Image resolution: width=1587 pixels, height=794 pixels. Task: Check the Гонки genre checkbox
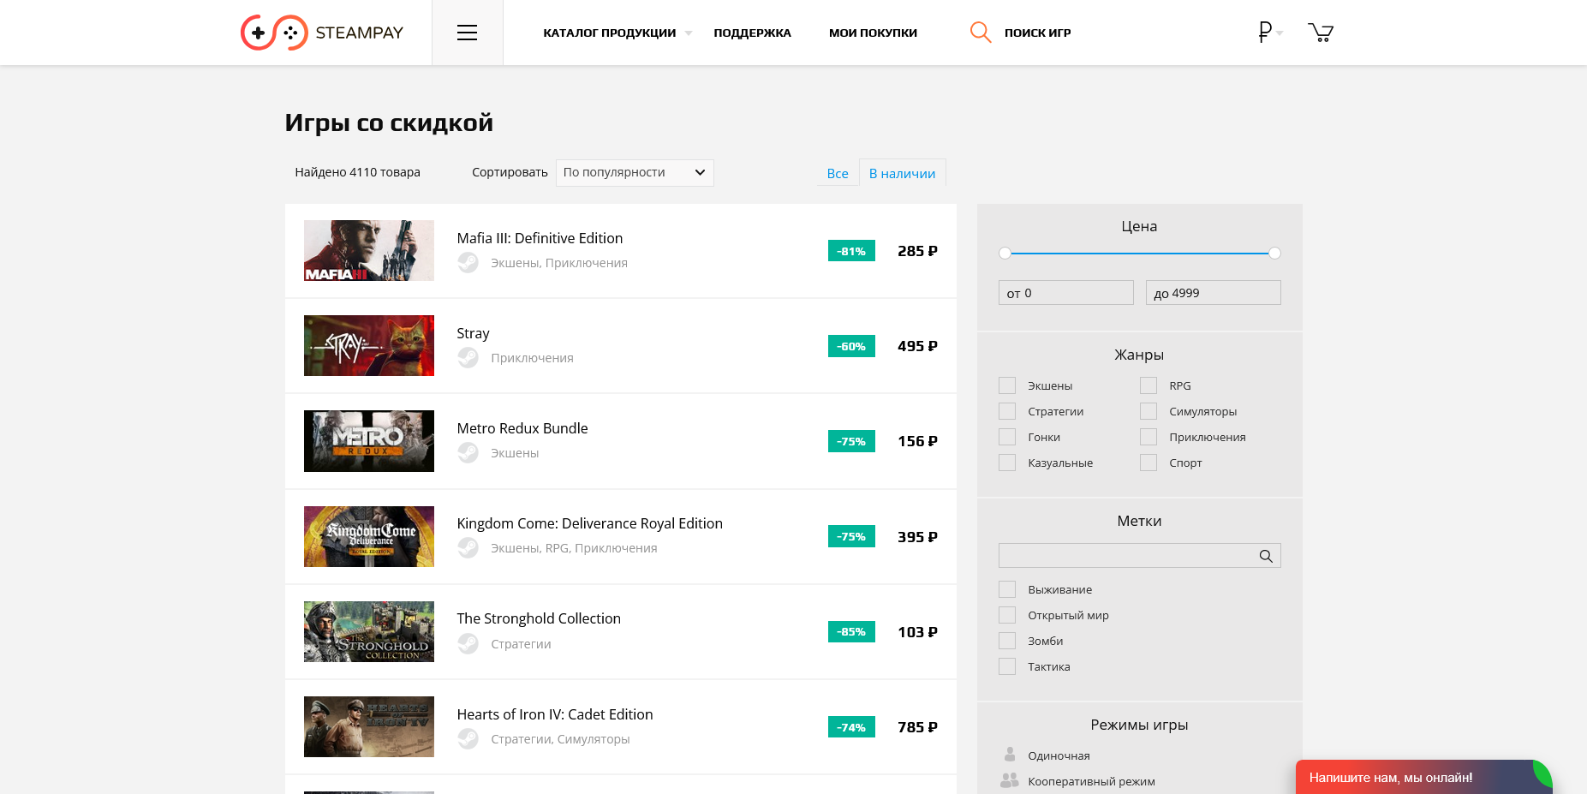pos(1007,437)
